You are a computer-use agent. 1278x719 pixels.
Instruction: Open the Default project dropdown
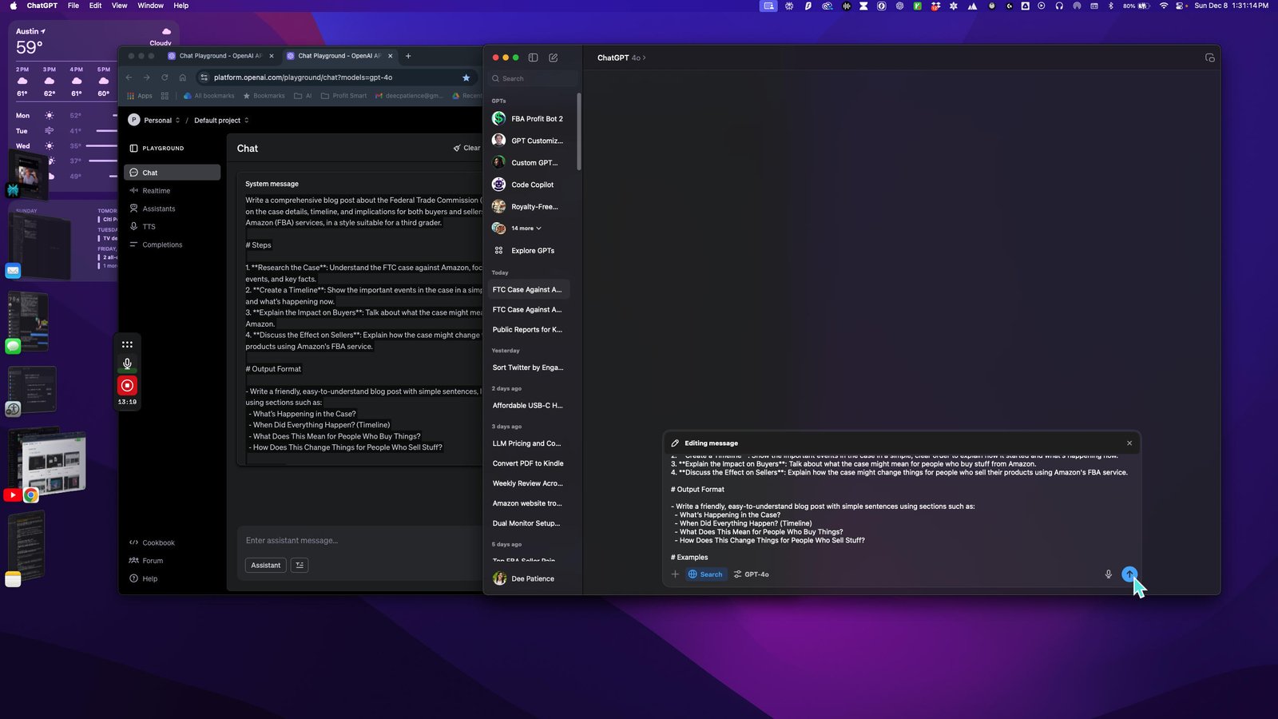click(221, 121)
